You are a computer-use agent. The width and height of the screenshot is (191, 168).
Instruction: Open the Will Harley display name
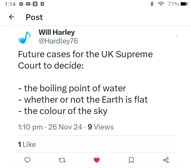click(56, 32)
